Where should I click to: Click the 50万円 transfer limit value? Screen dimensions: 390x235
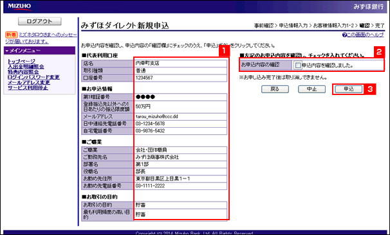143,107
